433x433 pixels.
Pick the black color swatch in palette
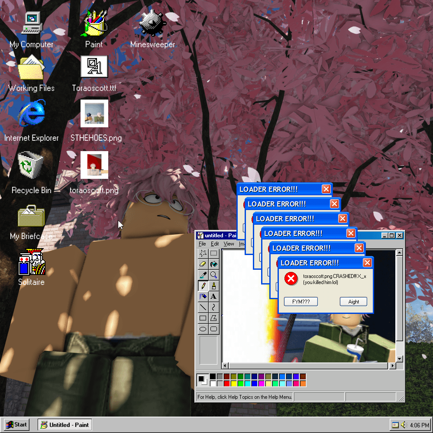tap(213, 377)
